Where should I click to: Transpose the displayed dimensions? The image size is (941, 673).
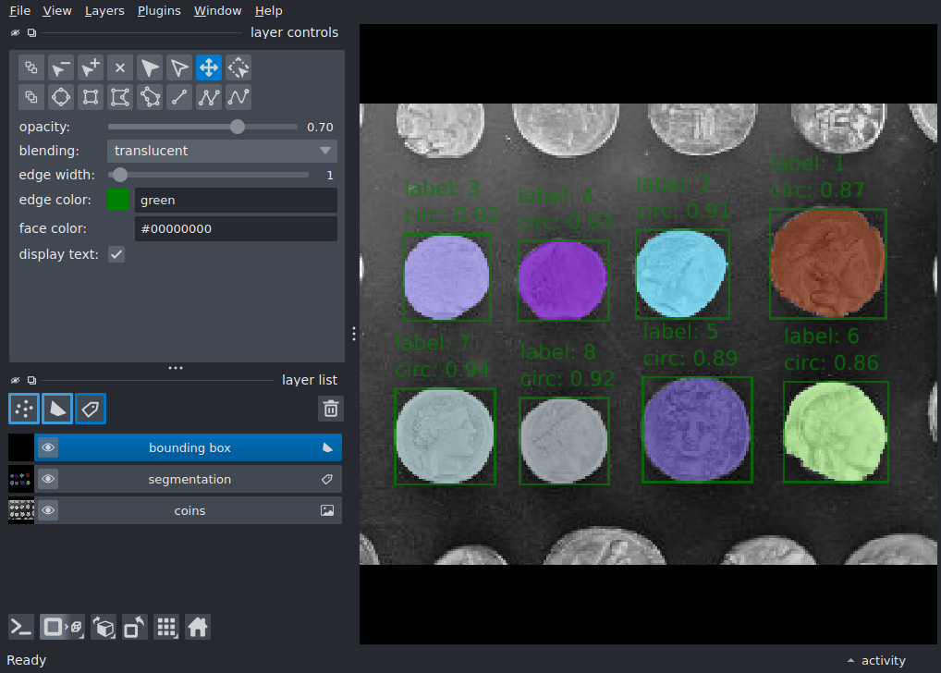pyautogui.click(x=134, y=628)
